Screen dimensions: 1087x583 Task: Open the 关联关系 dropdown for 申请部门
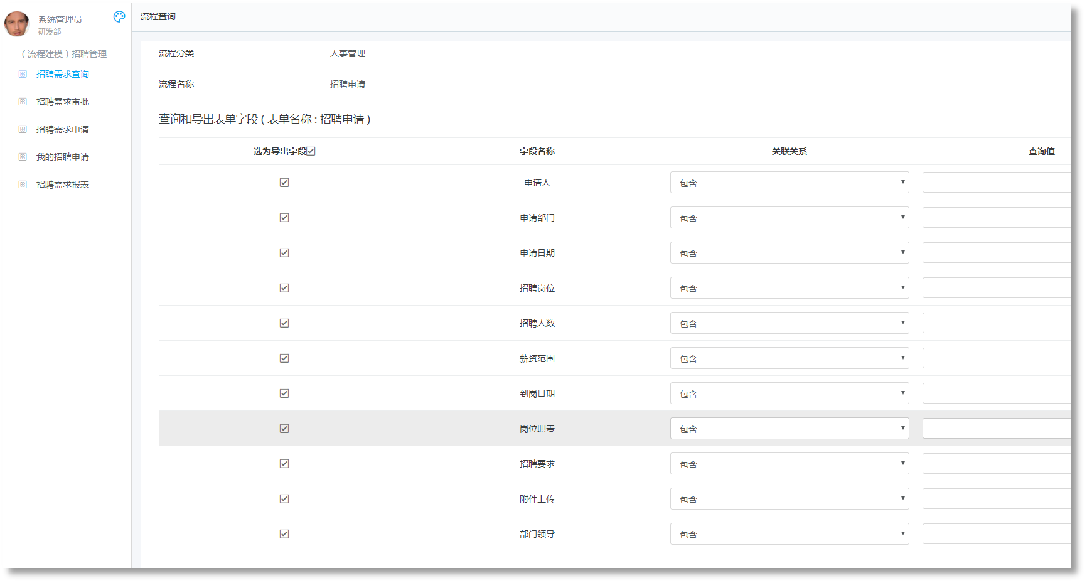click(x=789, y=218)
